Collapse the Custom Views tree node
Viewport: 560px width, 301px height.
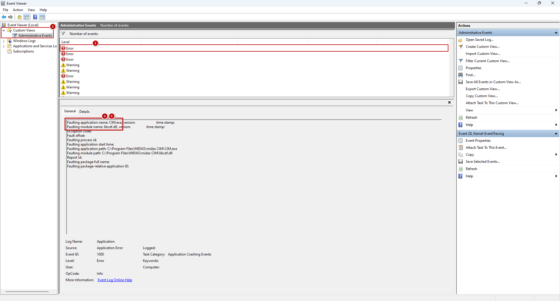click(4, 30)
